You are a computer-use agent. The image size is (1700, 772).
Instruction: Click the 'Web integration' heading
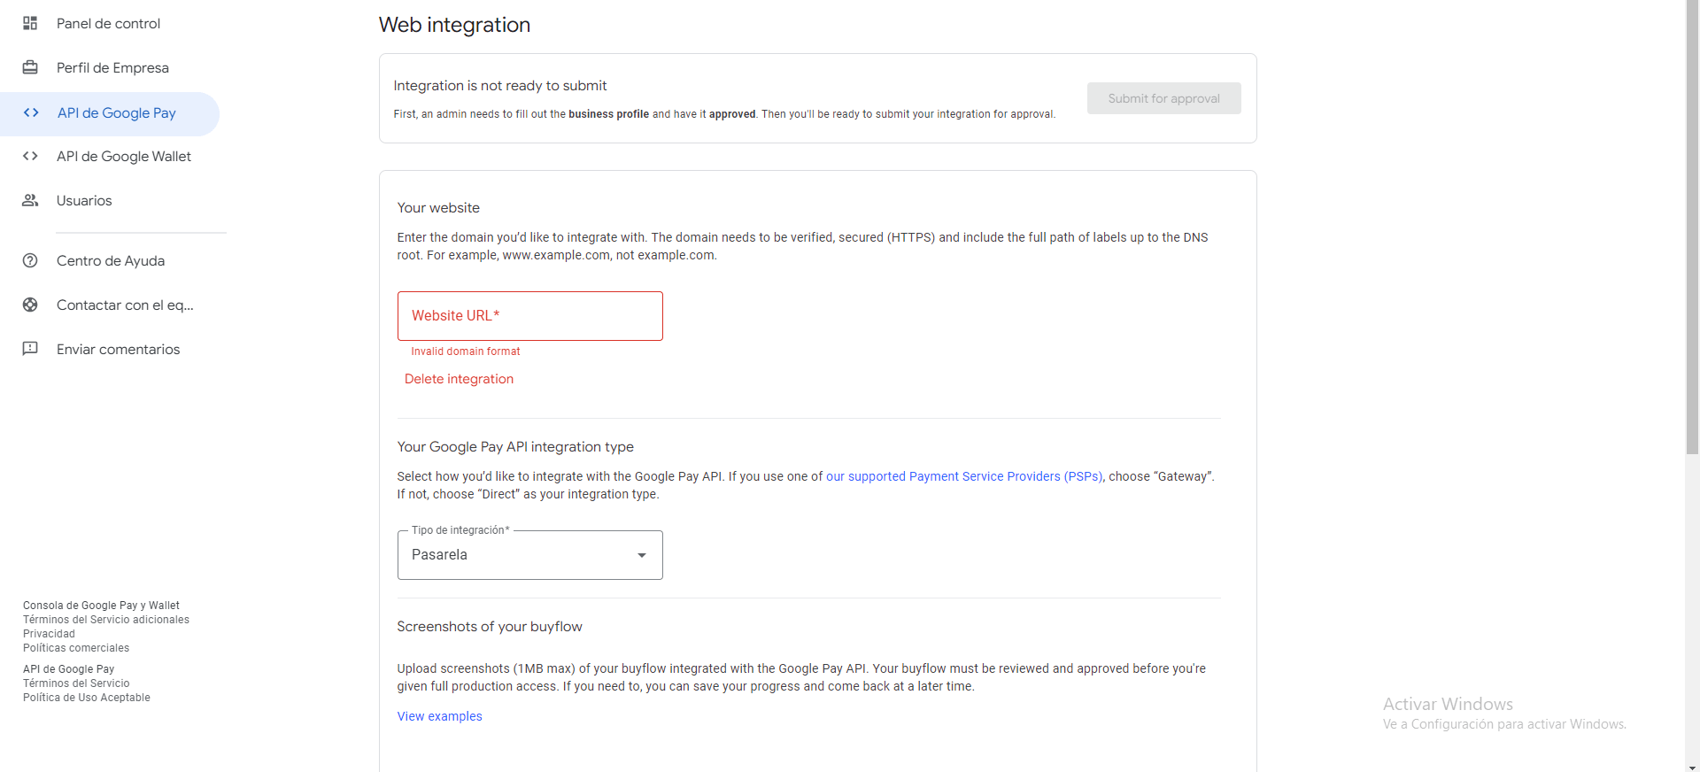454,25
